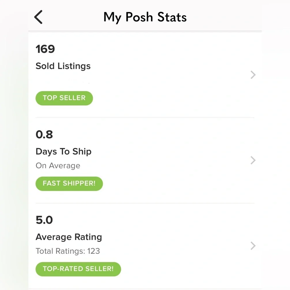
Task: Open Sold Listings details via its chevron
Action: [253, 75]
